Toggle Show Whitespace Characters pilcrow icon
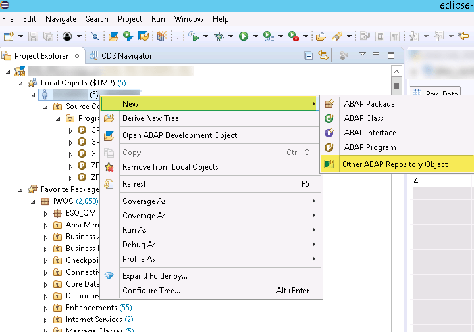Image resolution: width=474 pixels, height=332 pixels. pyautogui.click(x=394, y=37)
